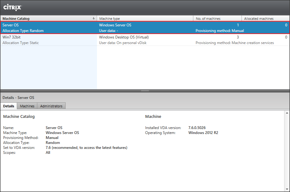Click the Windows Server OS machine type cell

[x=115, y=25]
